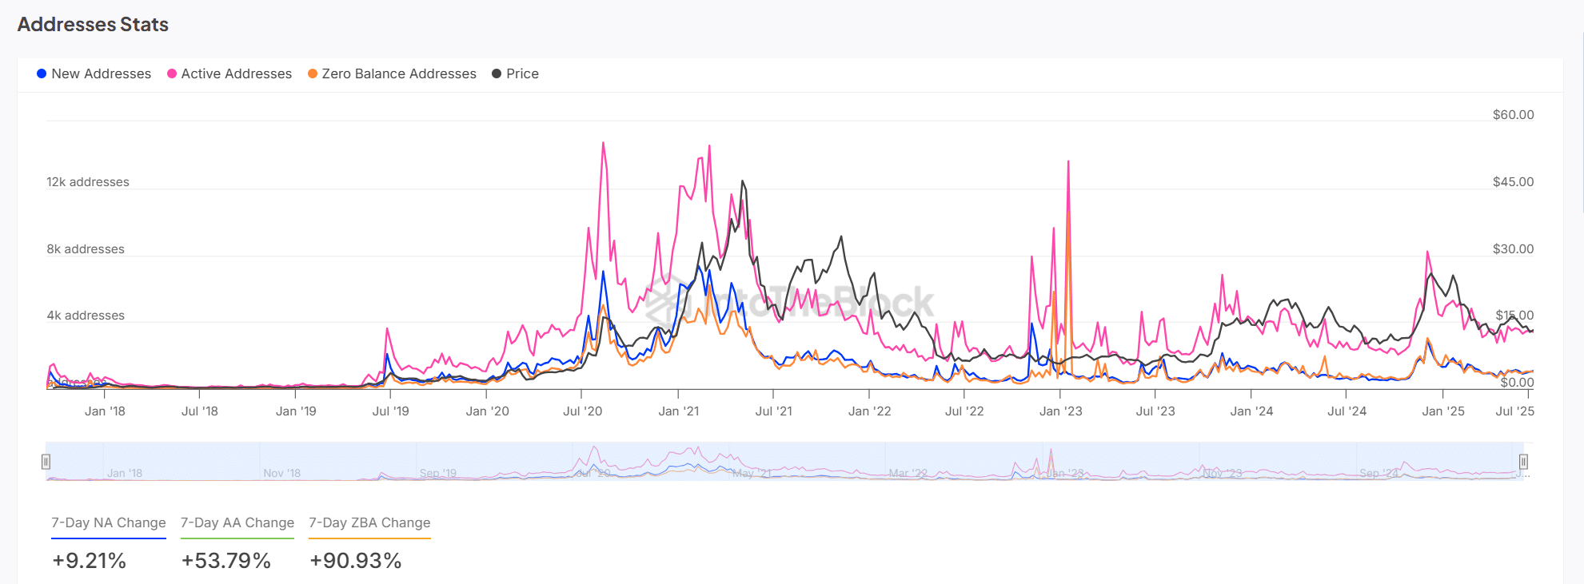Image resolution: width=1584 pixels, height=584 pixels.
Task: Toggle the Zero Balance Addresses legend text
Action: [x=398, y=73]
